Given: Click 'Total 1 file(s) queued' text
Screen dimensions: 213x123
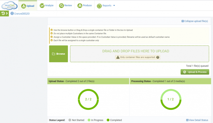Looking at the screenshot, I should 197,66.
